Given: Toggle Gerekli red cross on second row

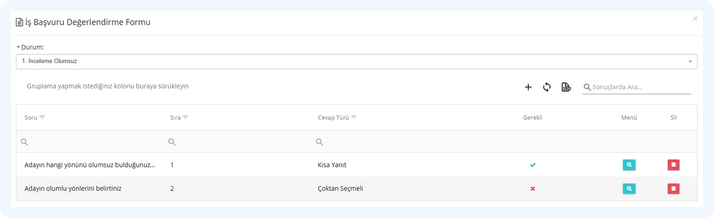Looking at the screenshot, I should pyautogui.click(x=532, y=188).
